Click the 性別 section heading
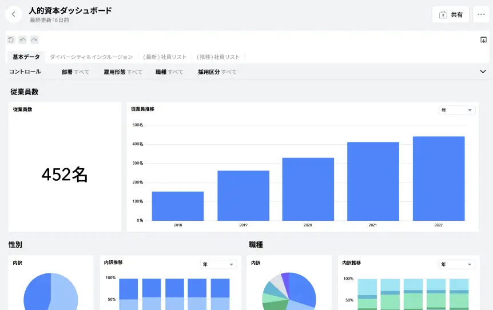Screen dimensions: 493x310 (15, 245)
